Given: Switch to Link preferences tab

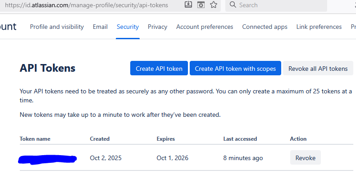Looking at the screenshot, I should 319,27.
